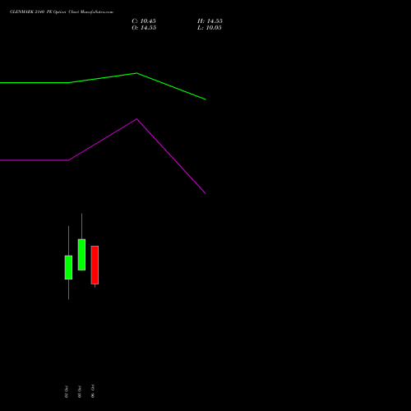The image size is (411, 411).
Task: Click the peak of the purple indicator line
Action: 137,119
